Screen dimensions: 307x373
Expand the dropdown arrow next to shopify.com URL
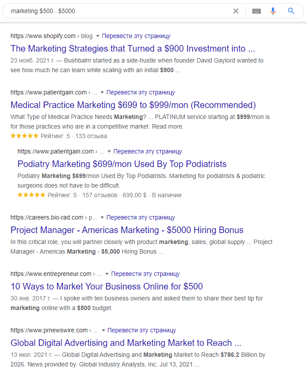tap(98, 36)
